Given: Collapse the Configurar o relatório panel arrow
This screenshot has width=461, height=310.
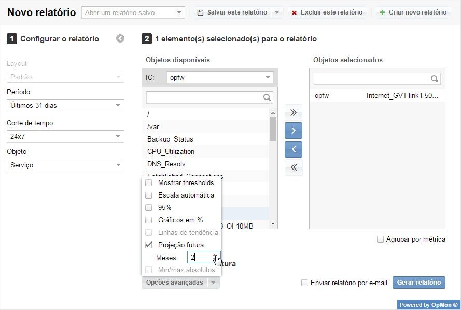Looking at the screenshot, I should [120, 38].
